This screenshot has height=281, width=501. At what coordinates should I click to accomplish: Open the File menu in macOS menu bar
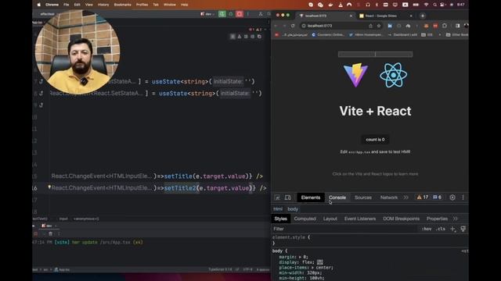coord(66,5)
